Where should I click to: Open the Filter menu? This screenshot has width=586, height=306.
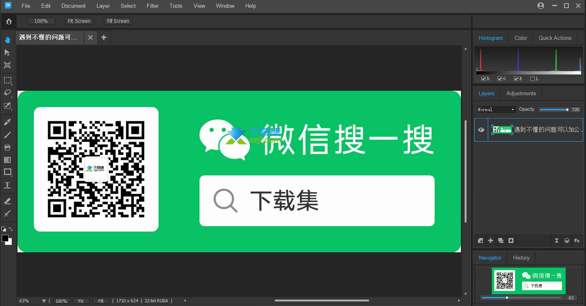(x=153, y=6)
